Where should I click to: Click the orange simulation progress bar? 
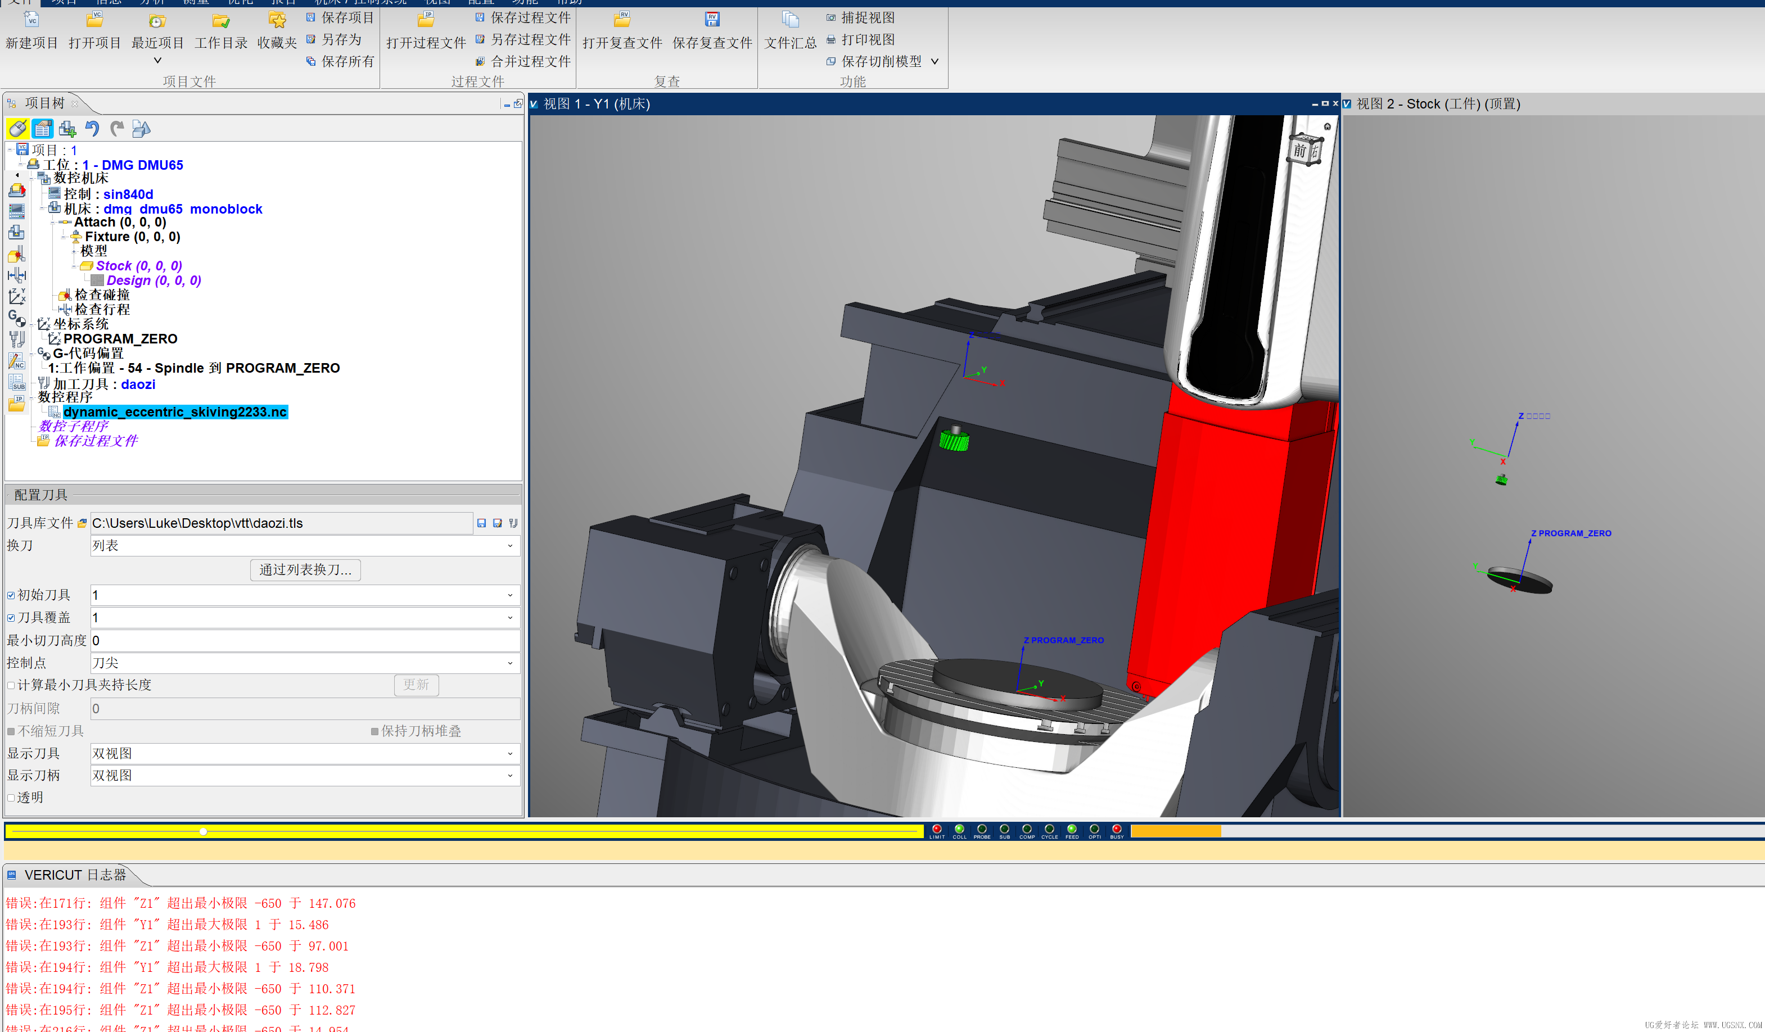[1176, 831]
